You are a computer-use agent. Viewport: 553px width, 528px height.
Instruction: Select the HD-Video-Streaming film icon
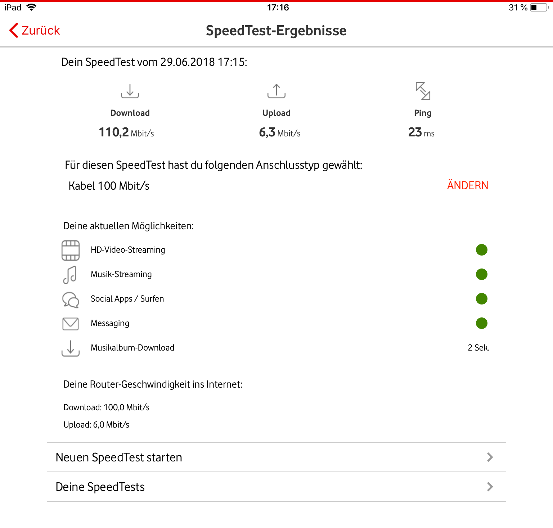(x=71, y=250)
